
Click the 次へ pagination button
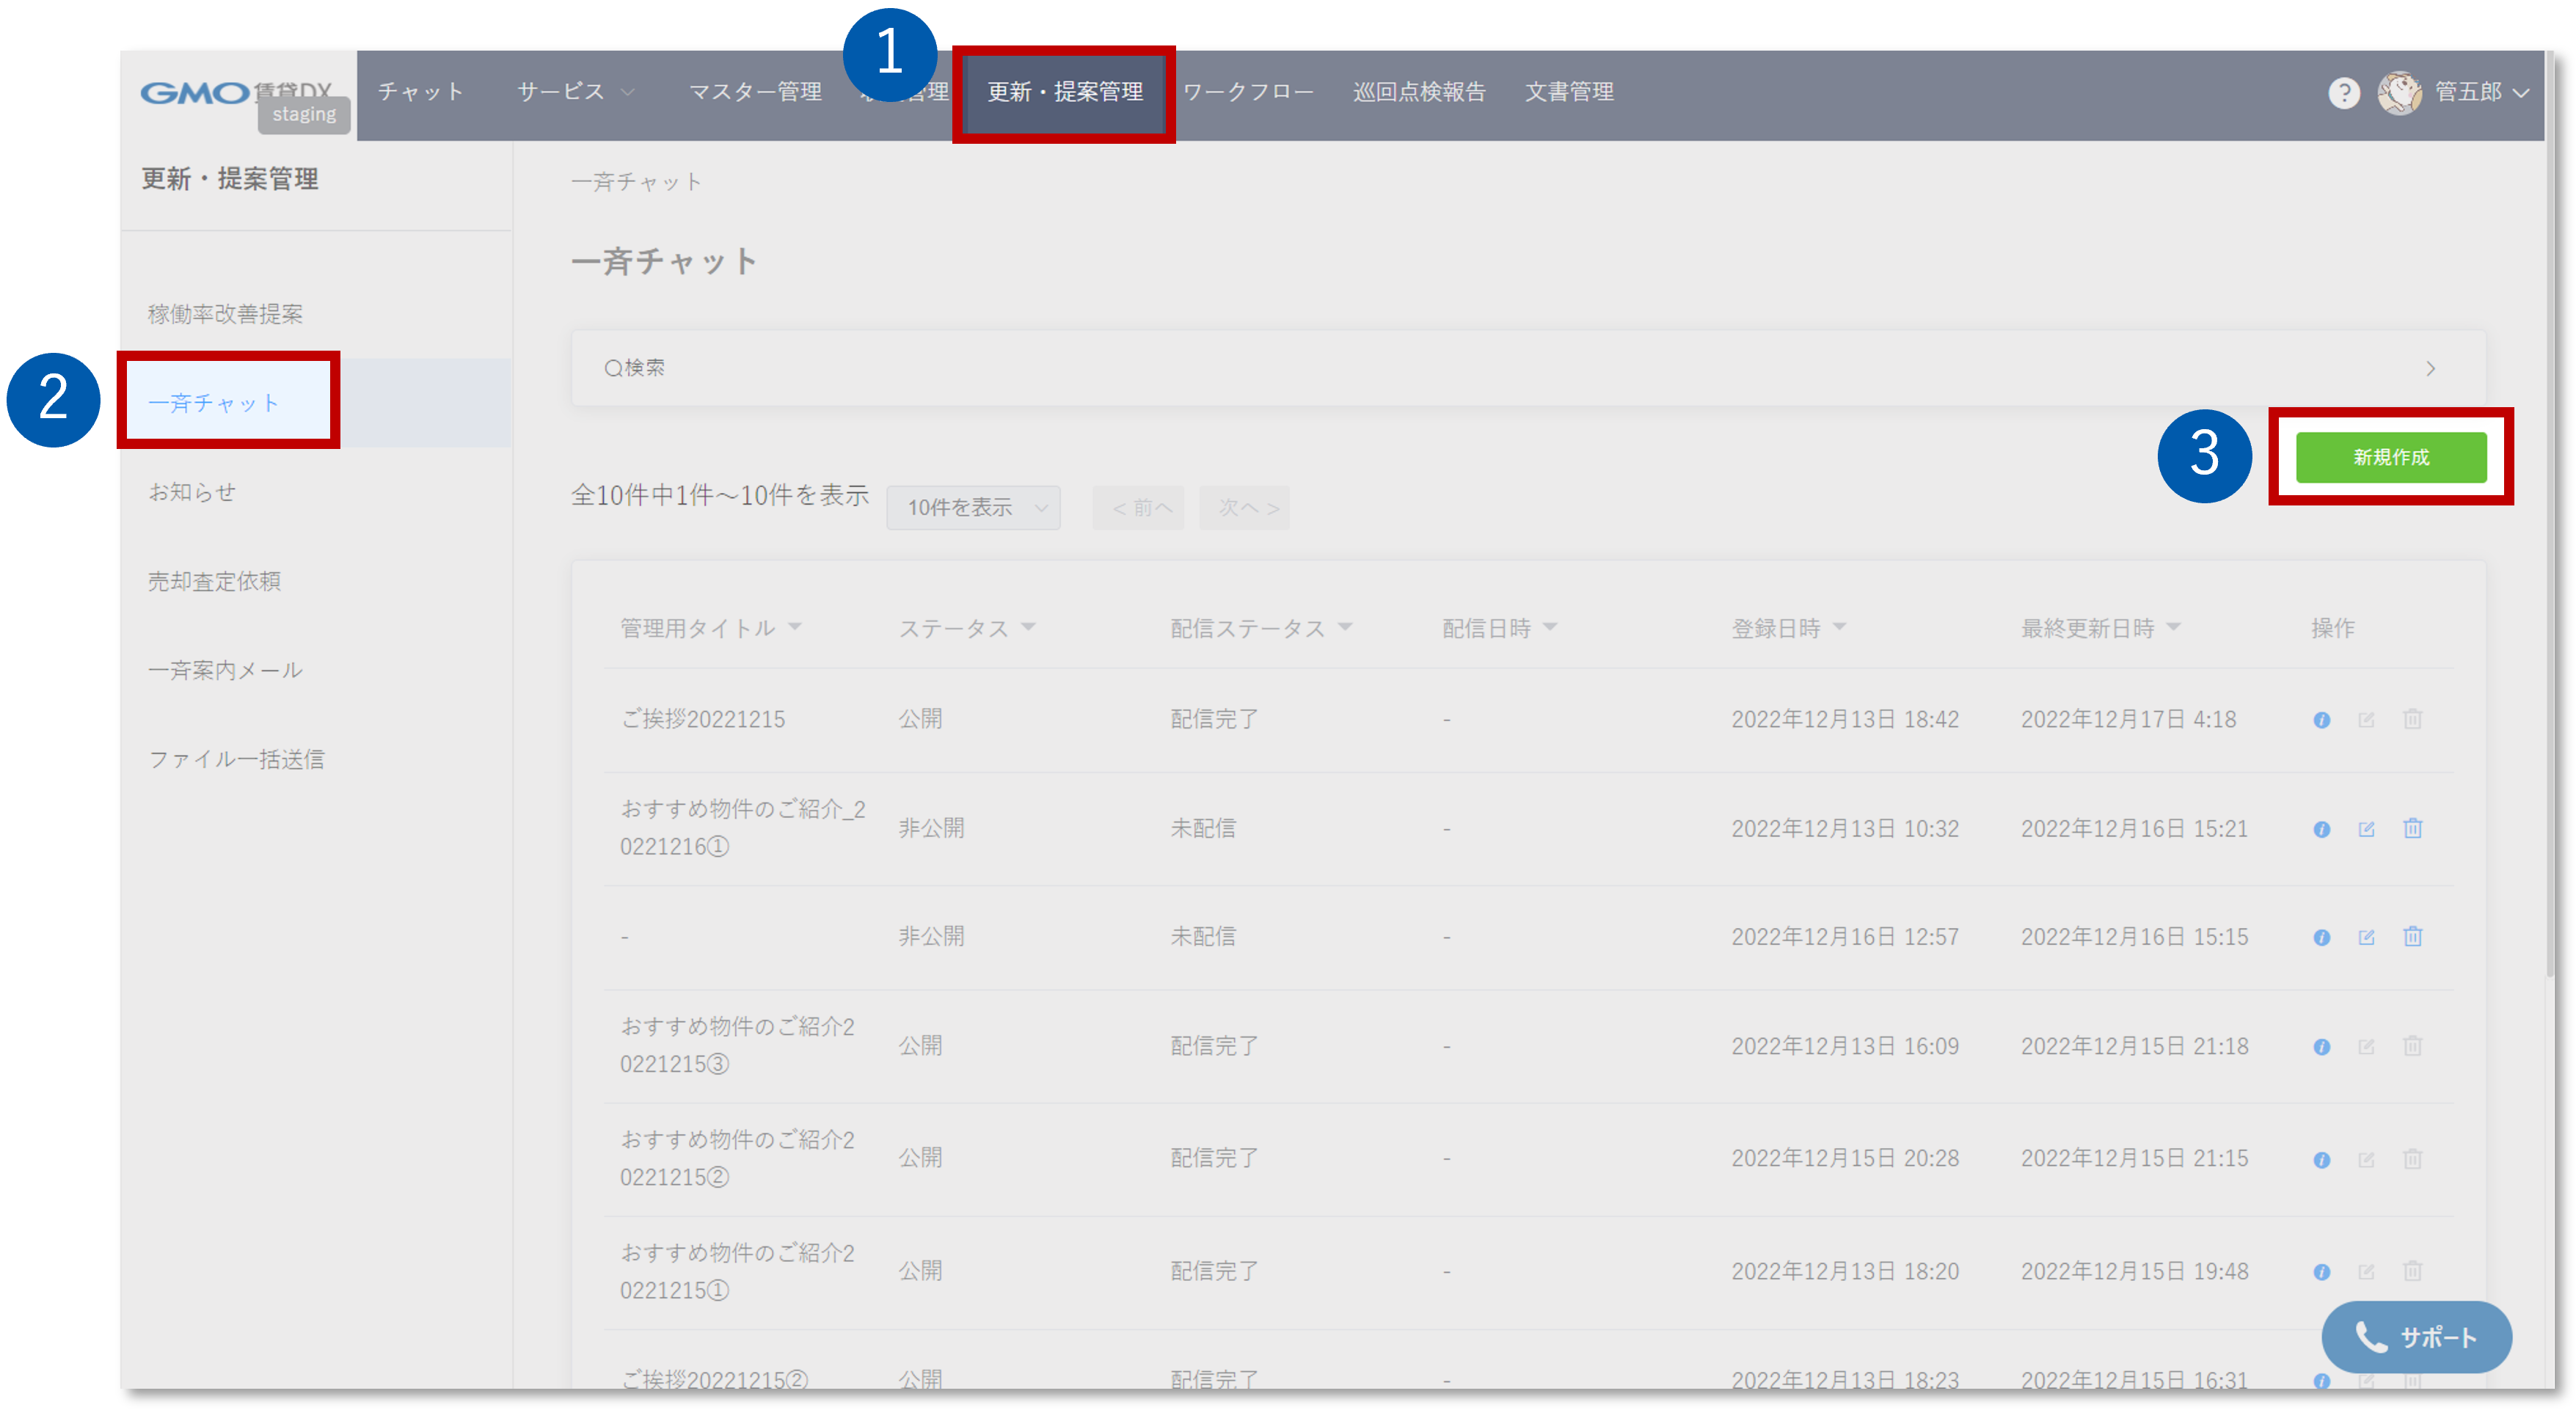pos(1244,508)
